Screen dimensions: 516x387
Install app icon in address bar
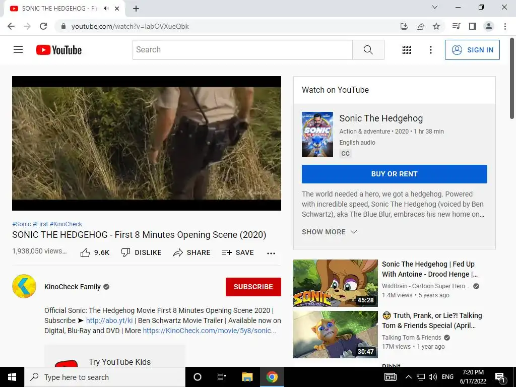tap(404, 26)
